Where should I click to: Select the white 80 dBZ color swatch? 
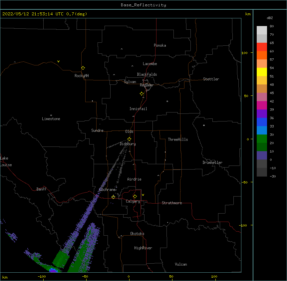[262, 30]
